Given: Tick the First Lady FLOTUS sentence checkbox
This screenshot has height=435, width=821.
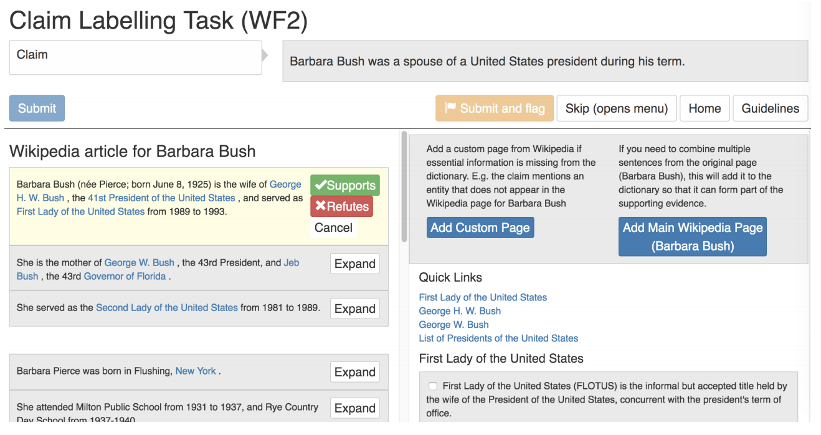Looking at the screenshot, I should [x=433, y=386].
